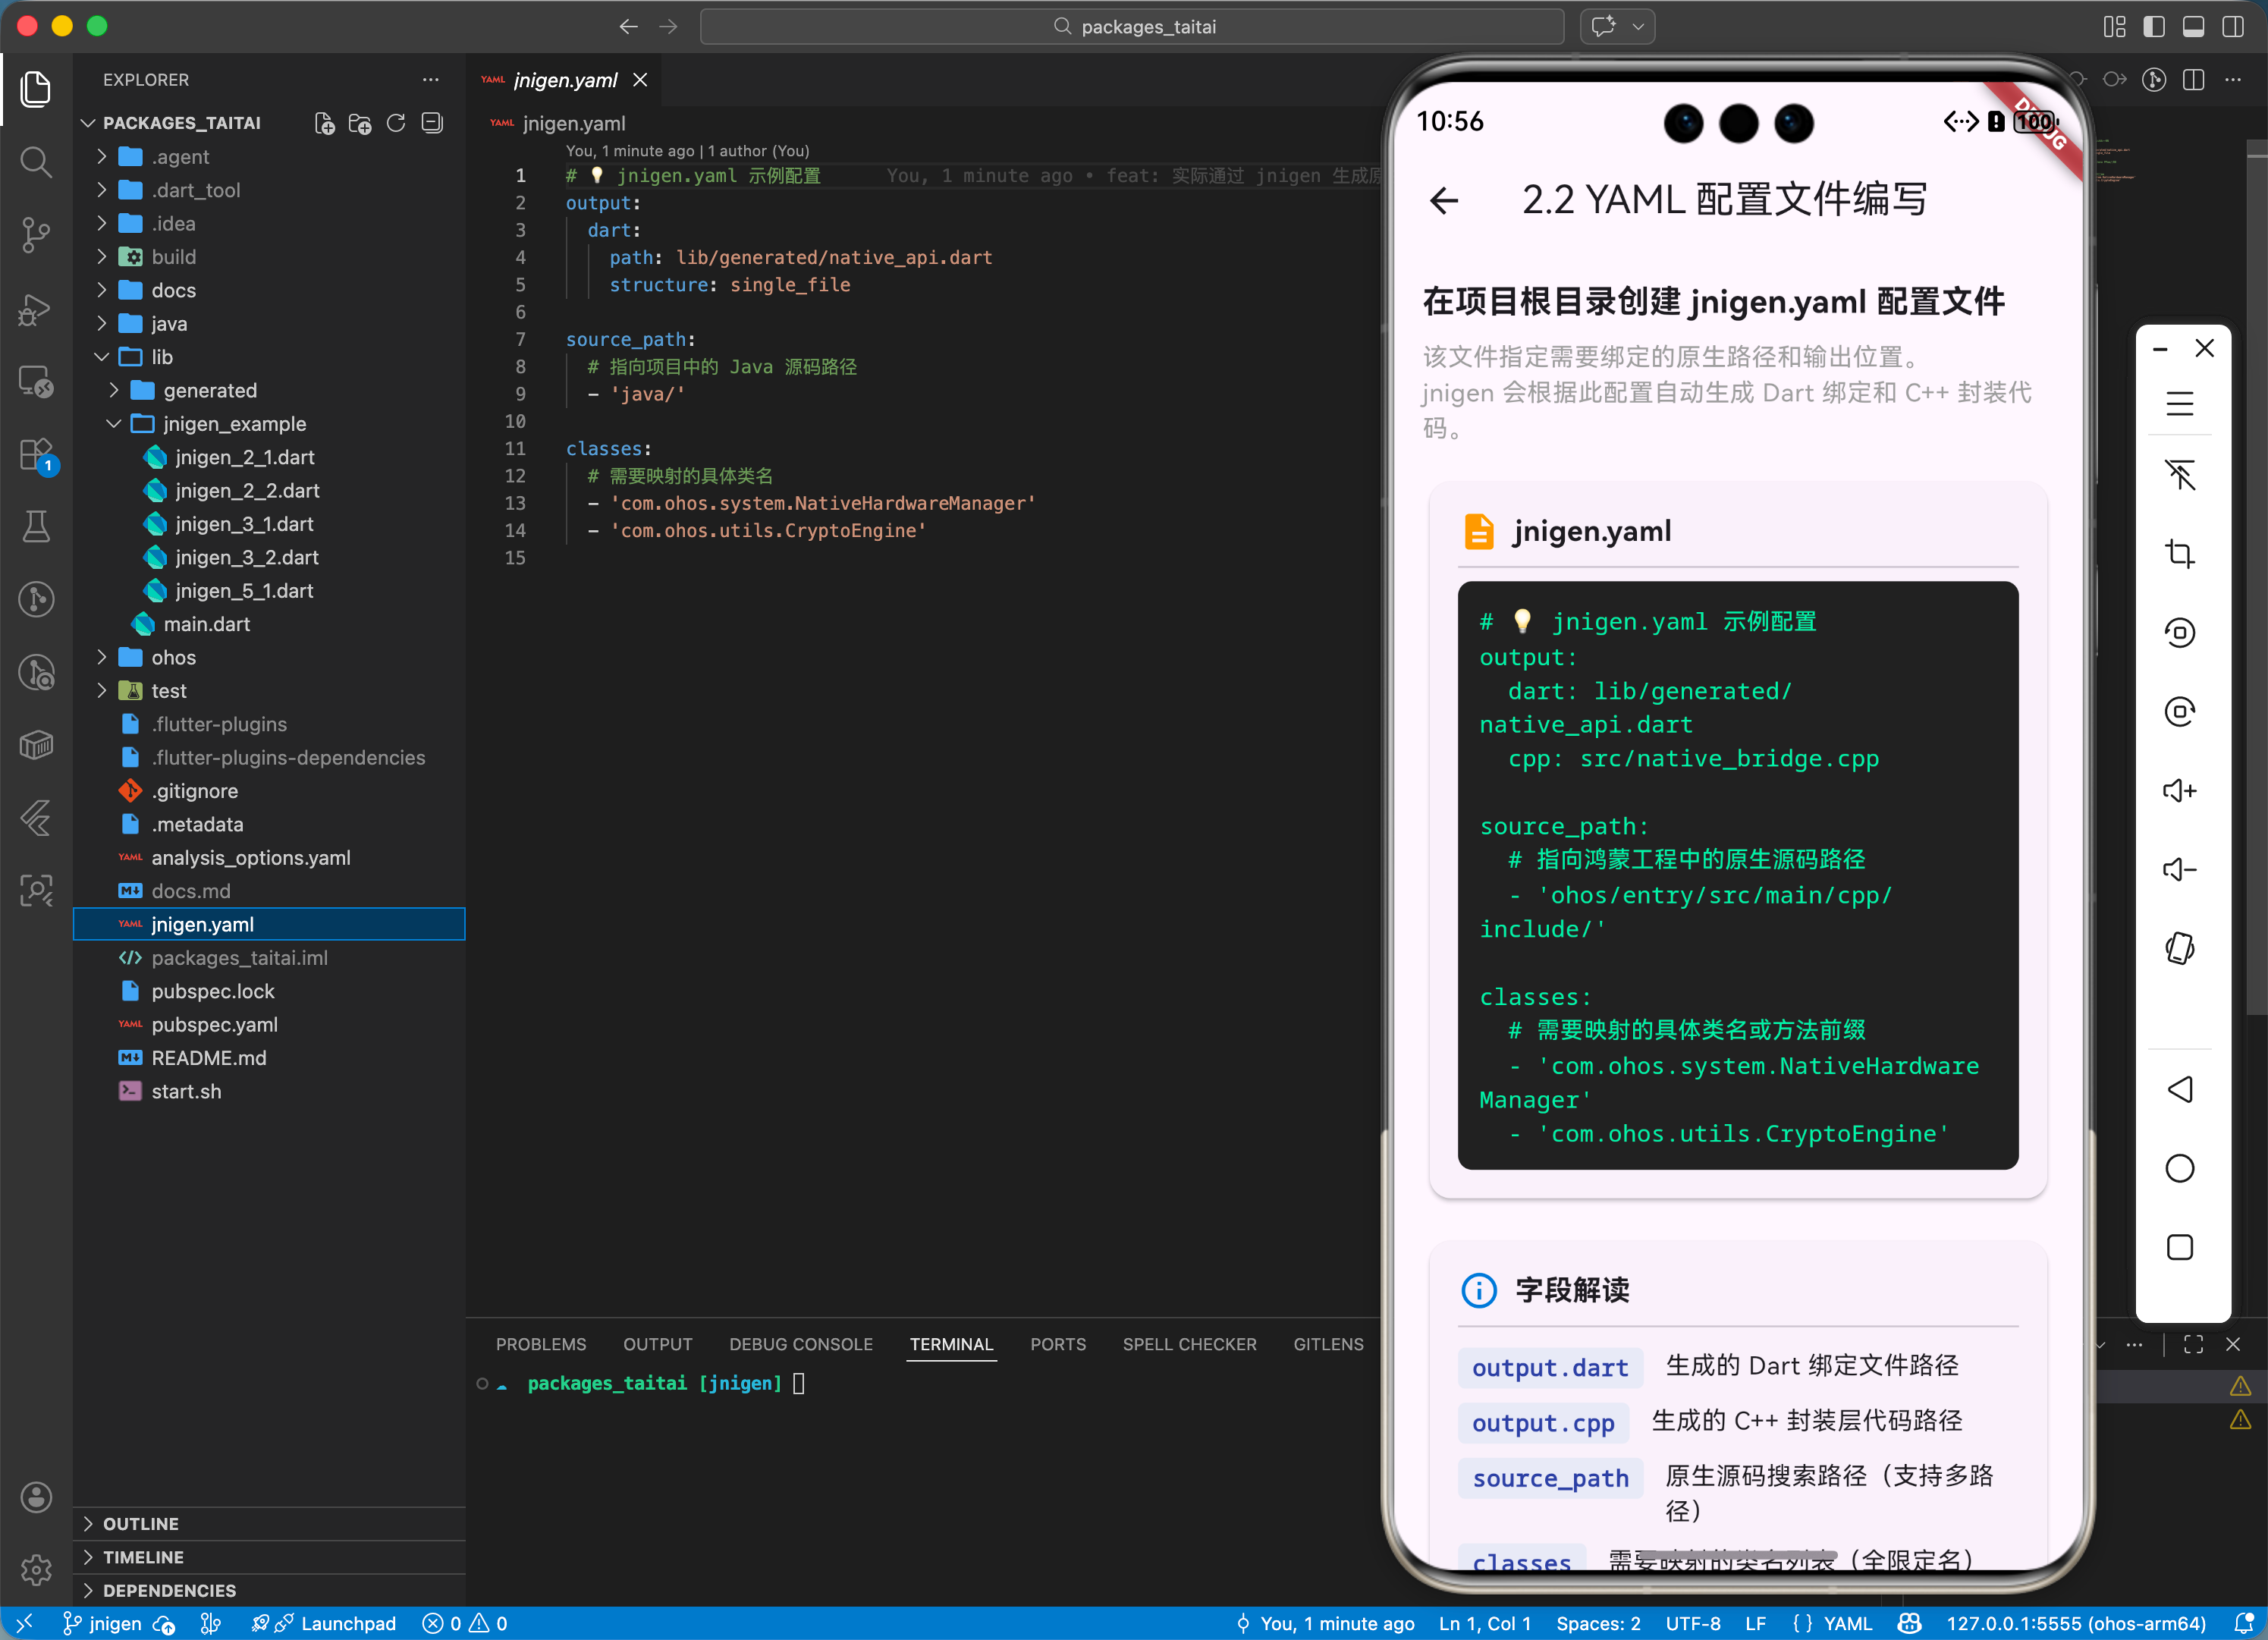The image size is (2268, 1640).
Task: Tap the back arrow in phone app
Action: click(1444, 200)
